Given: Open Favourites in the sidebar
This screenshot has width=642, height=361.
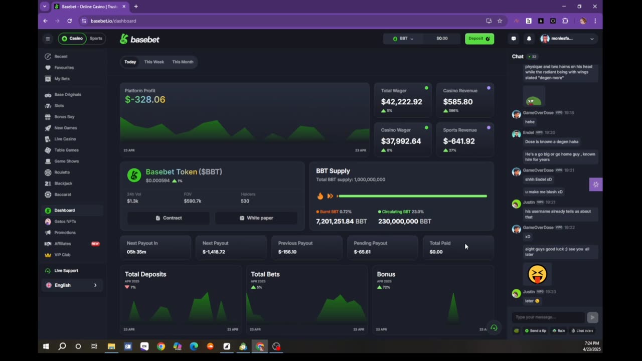Looking at the screenshot, I should point(64,68).
